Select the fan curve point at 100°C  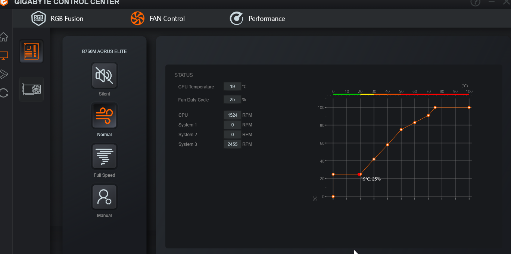click(x=469, y=107)
